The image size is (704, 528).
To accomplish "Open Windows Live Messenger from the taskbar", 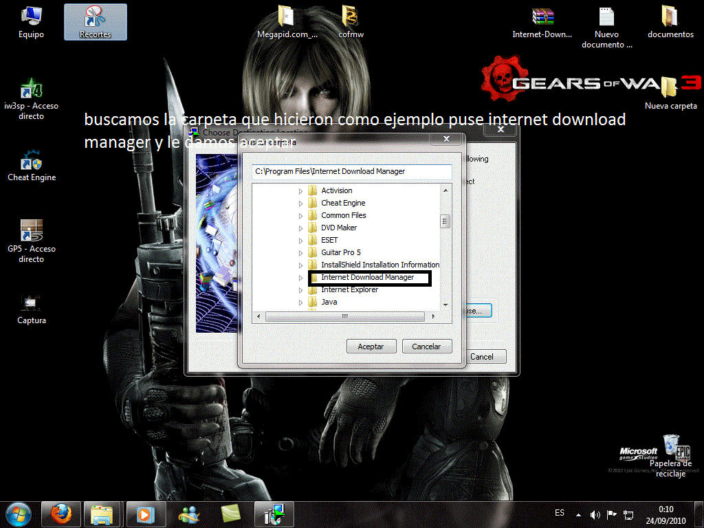I will coord(188,514).
